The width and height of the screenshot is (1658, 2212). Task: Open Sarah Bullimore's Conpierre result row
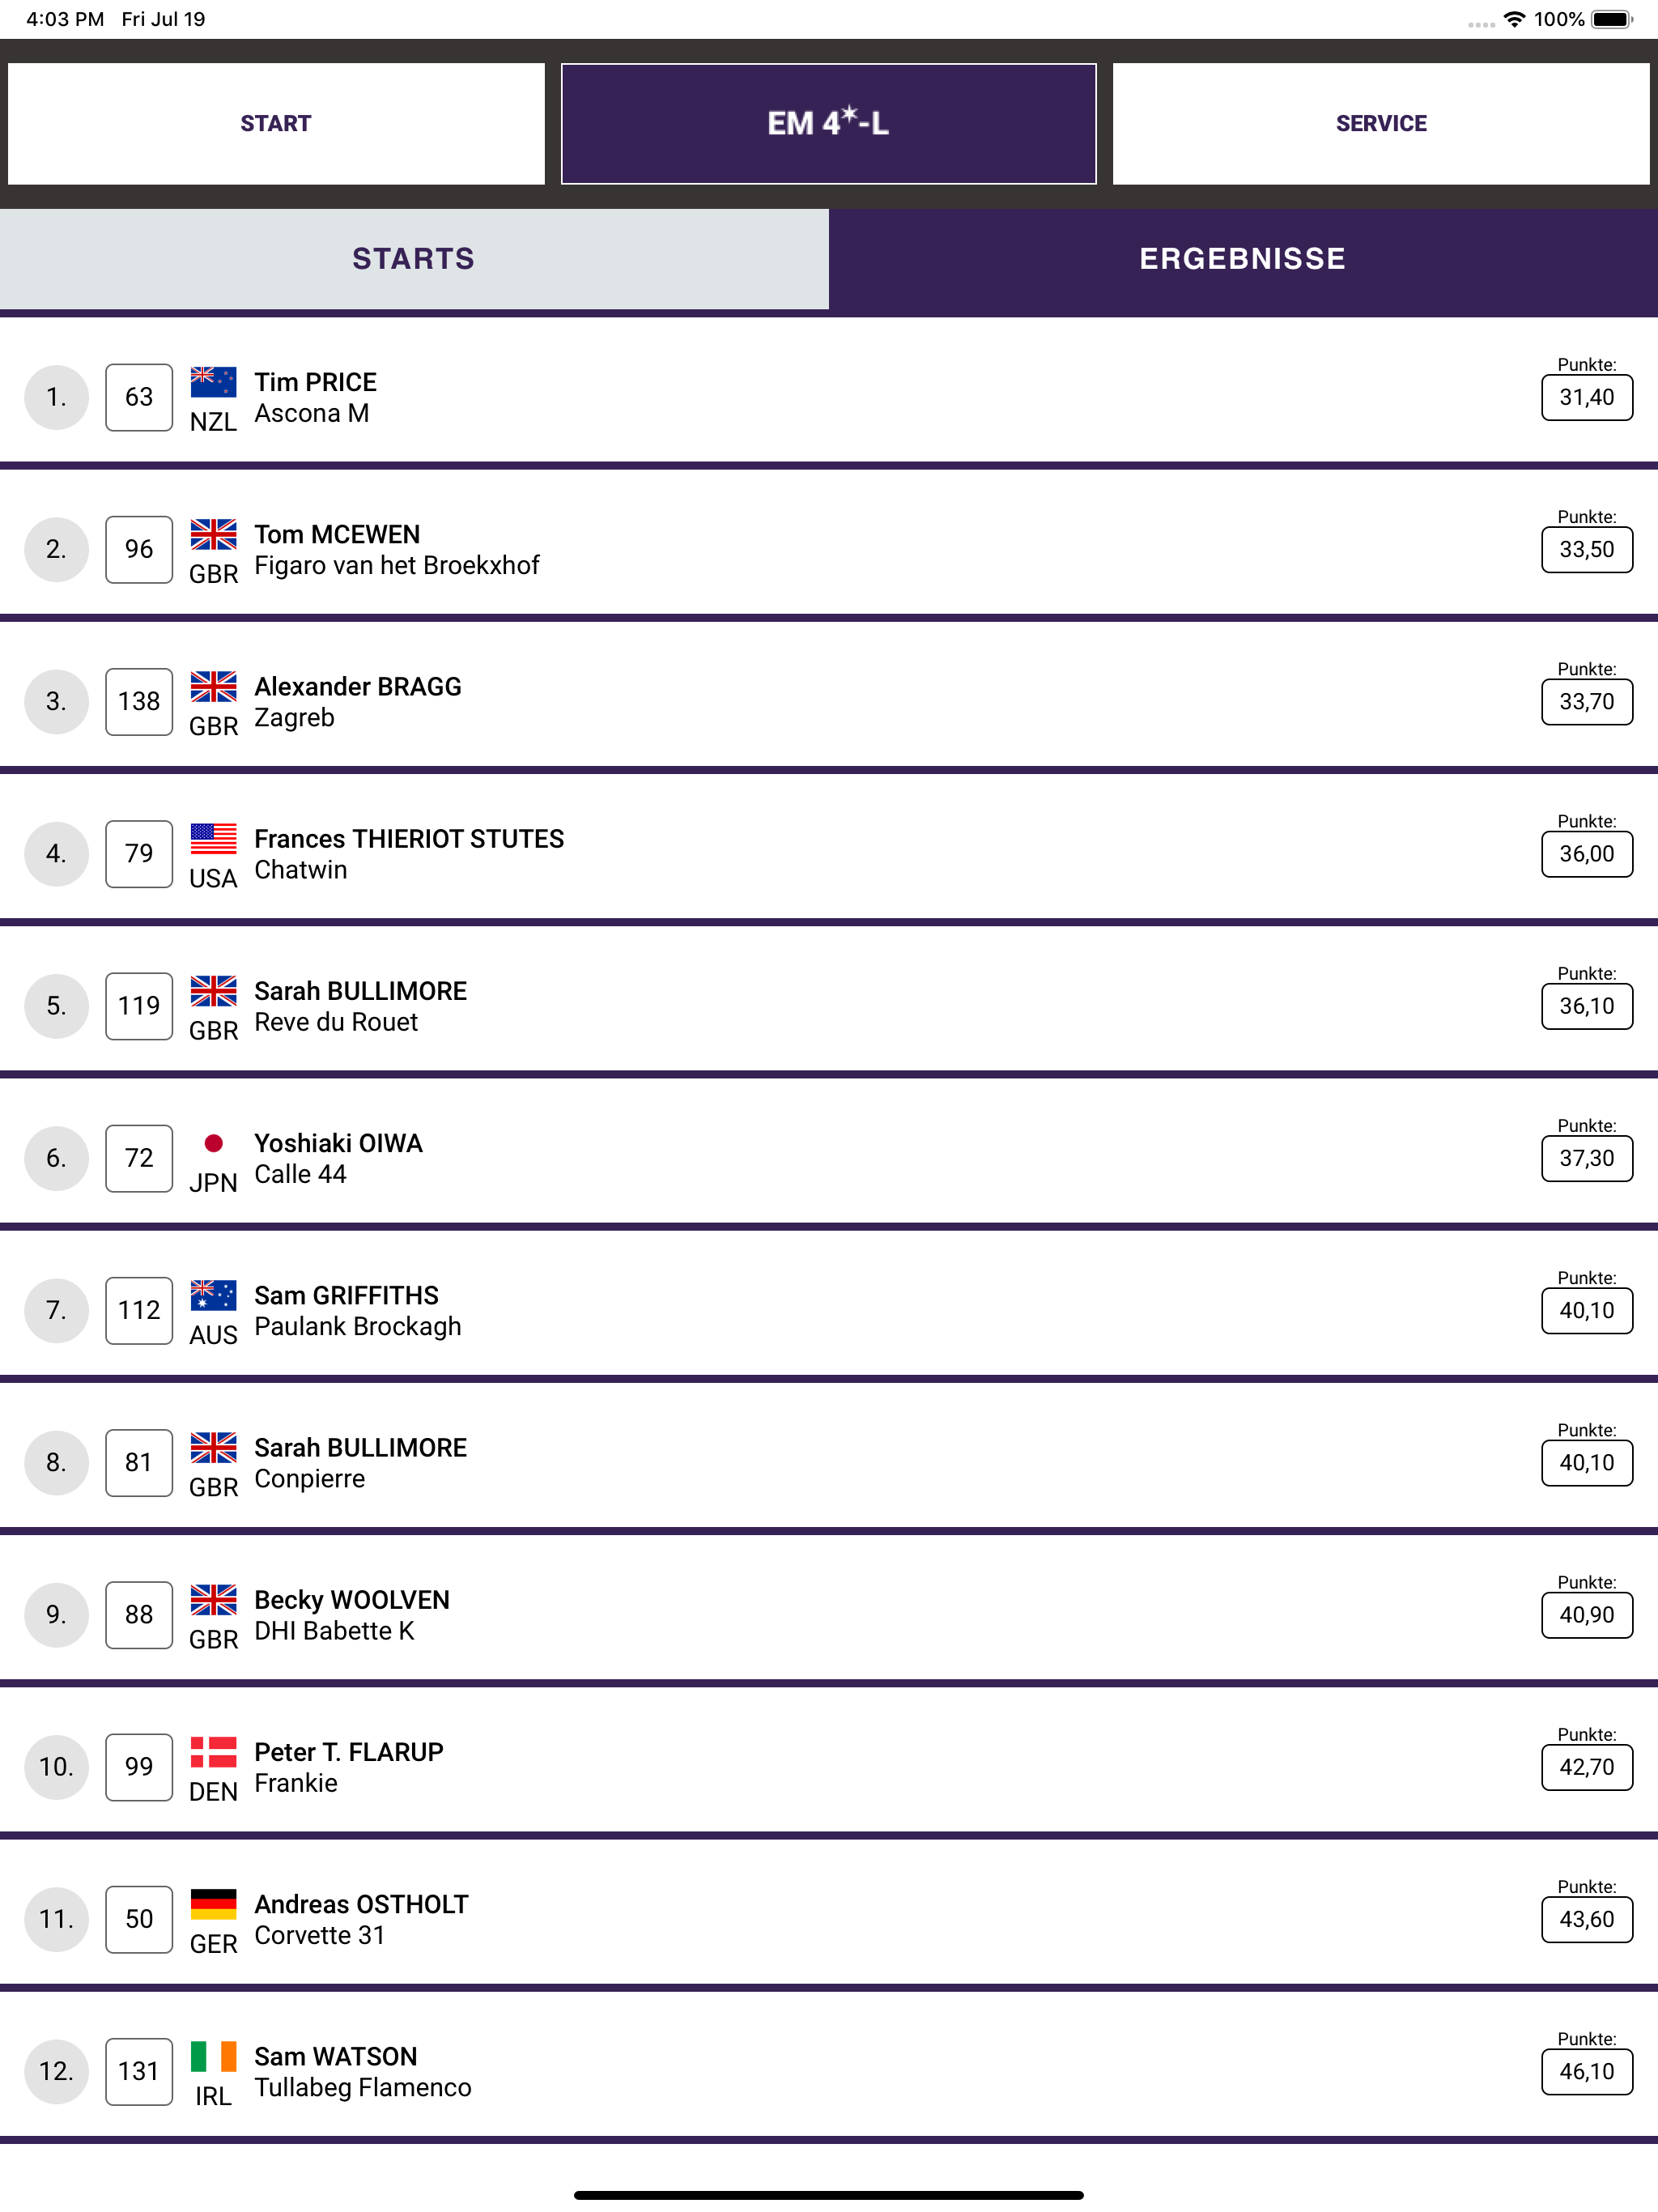pos(829,1463)
